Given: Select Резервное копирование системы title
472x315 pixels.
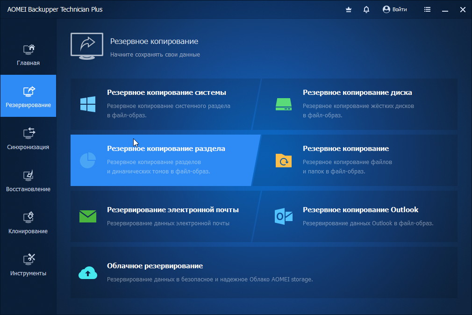Looking at the screenshot, I should pyautogui.click(x=166, y=93).
